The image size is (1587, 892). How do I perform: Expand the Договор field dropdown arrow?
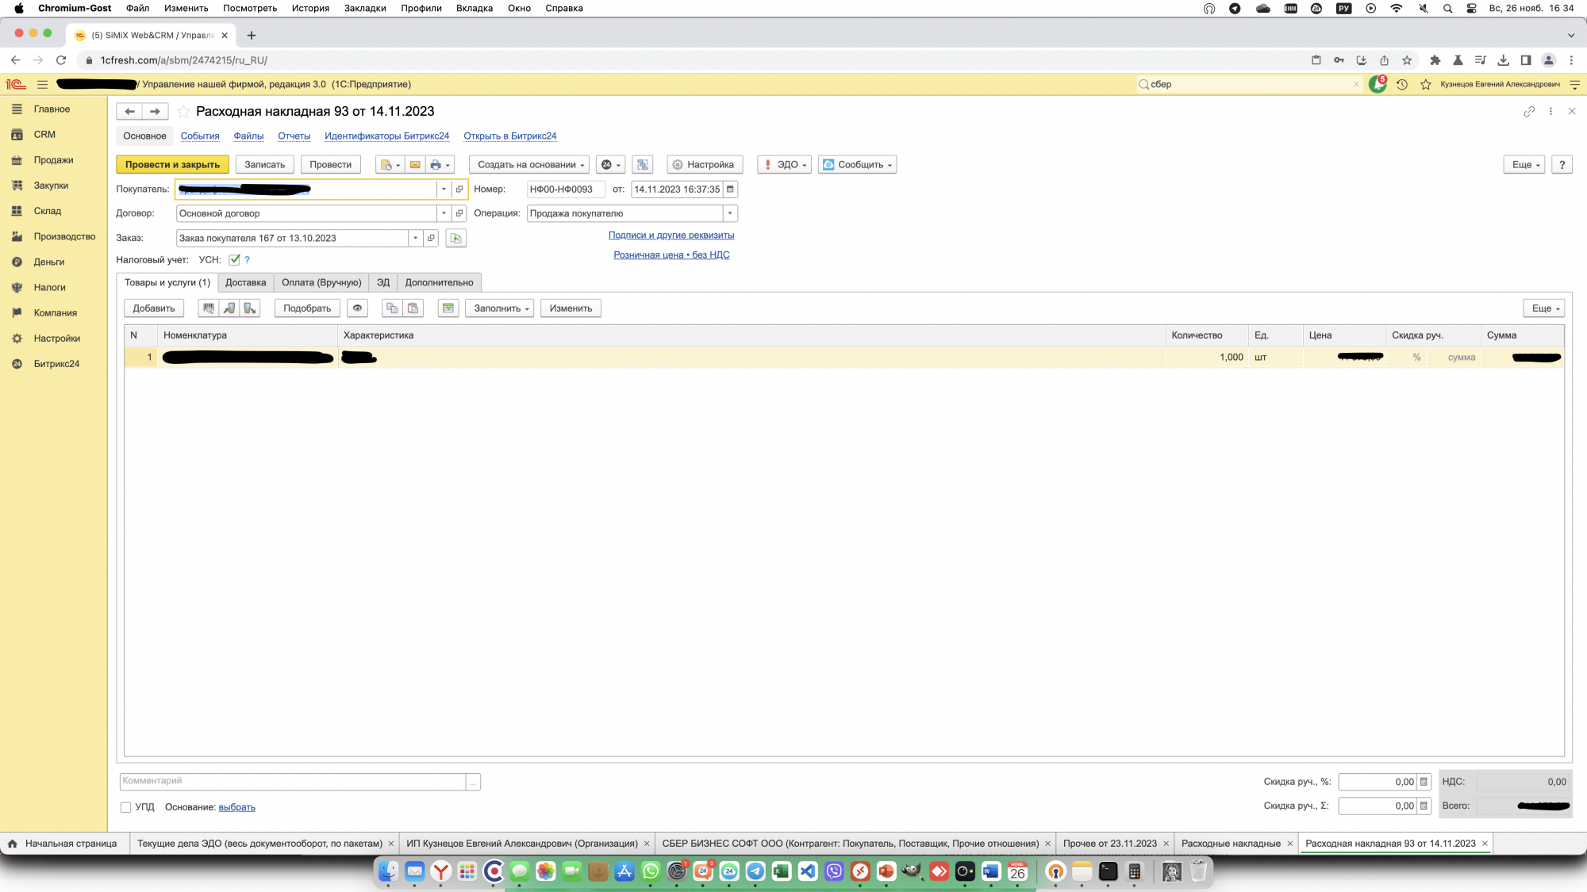444,213
